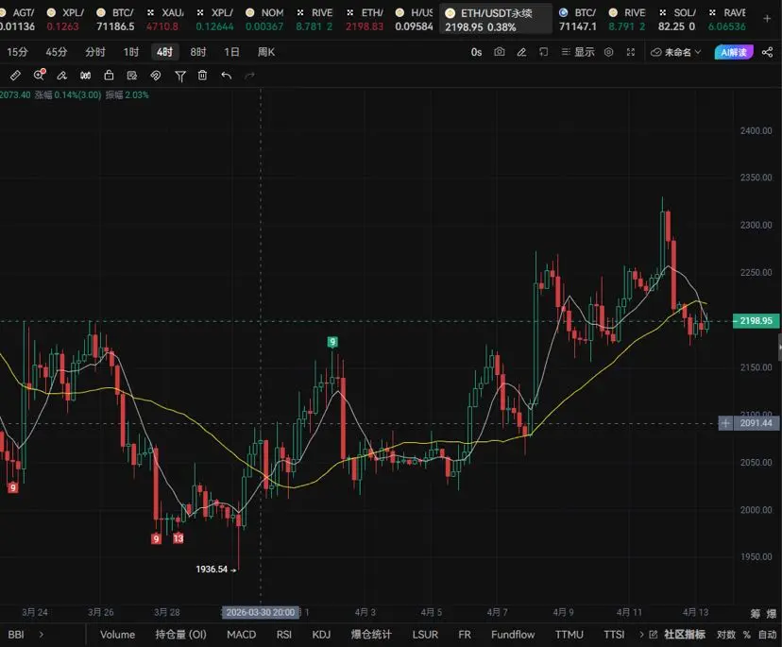Open the zoom magnifier tool
The image size is (782, 647).
coord(39,75)
